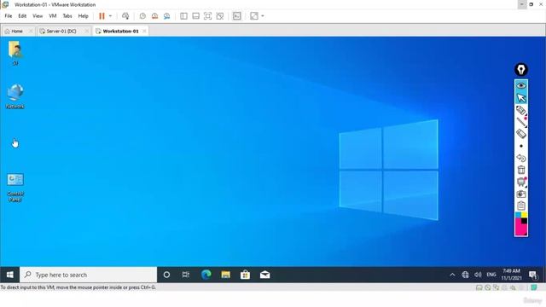Viewport: 546px width, 307px height.
Task: Click the orange Suspend VM pause button
Action: [x=102, y=16]
